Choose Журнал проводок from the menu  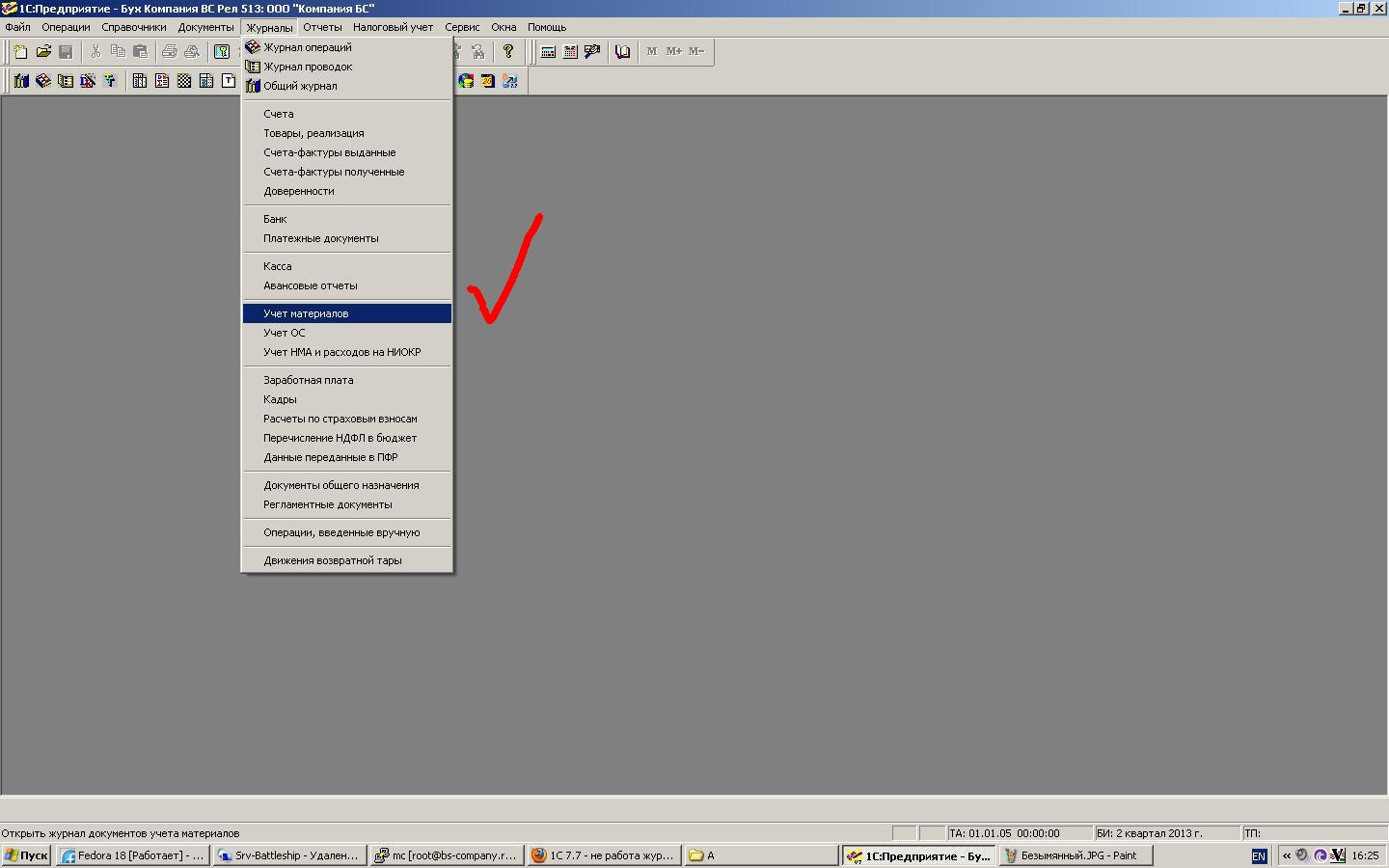coord(347,67)
